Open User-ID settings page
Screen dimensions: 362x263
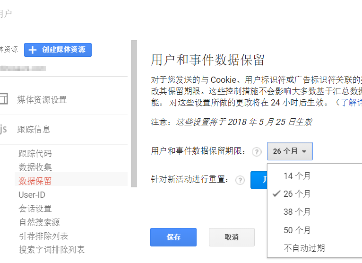click(x=32, y=195)
